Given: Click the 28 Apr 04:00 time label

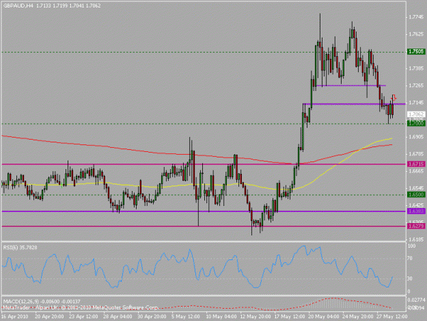Looking at the screenshot, I should tap(118, 316).
